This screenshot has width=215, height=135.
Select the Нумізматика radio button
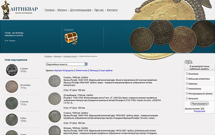tap(187, 89)
